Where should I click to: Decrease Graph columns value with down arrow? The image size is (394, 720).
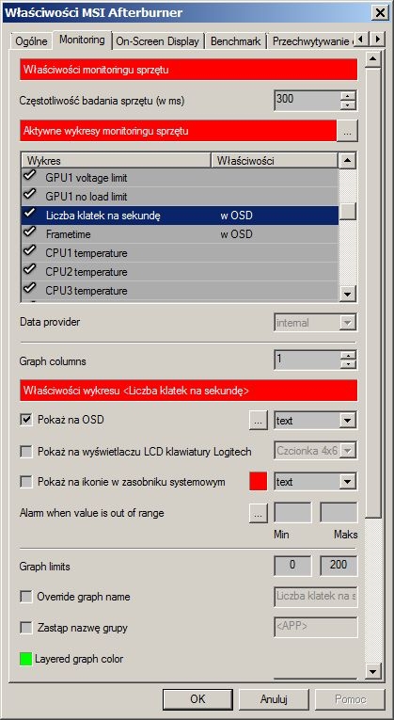349,365
